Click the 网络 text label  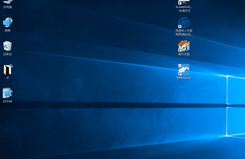(8, 31)
